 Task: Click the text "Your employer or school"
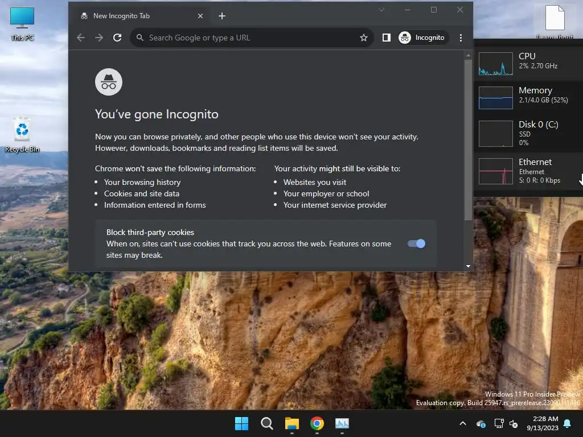pos(326,193)
